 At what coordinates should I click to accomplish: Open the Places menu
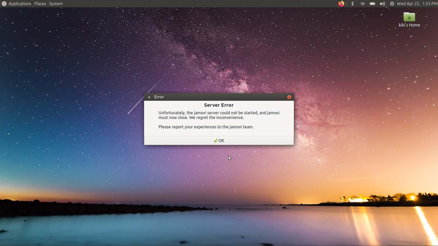click(x=40, y=4)
